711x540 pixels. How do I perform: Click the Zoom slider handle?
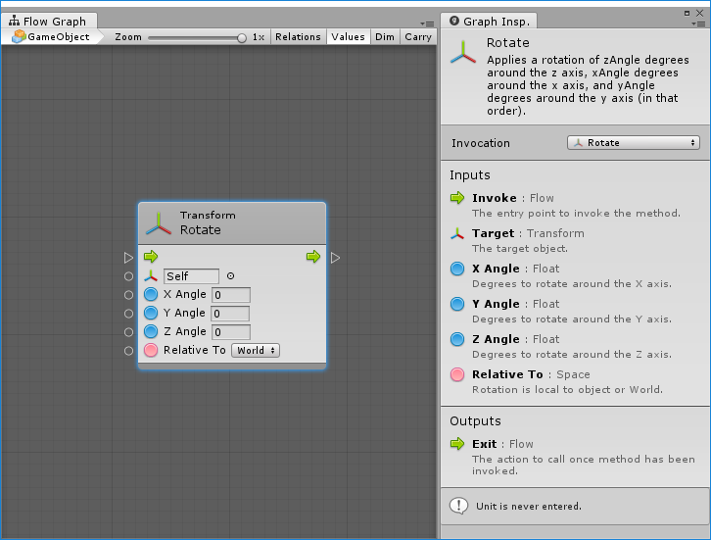(242, 37)
